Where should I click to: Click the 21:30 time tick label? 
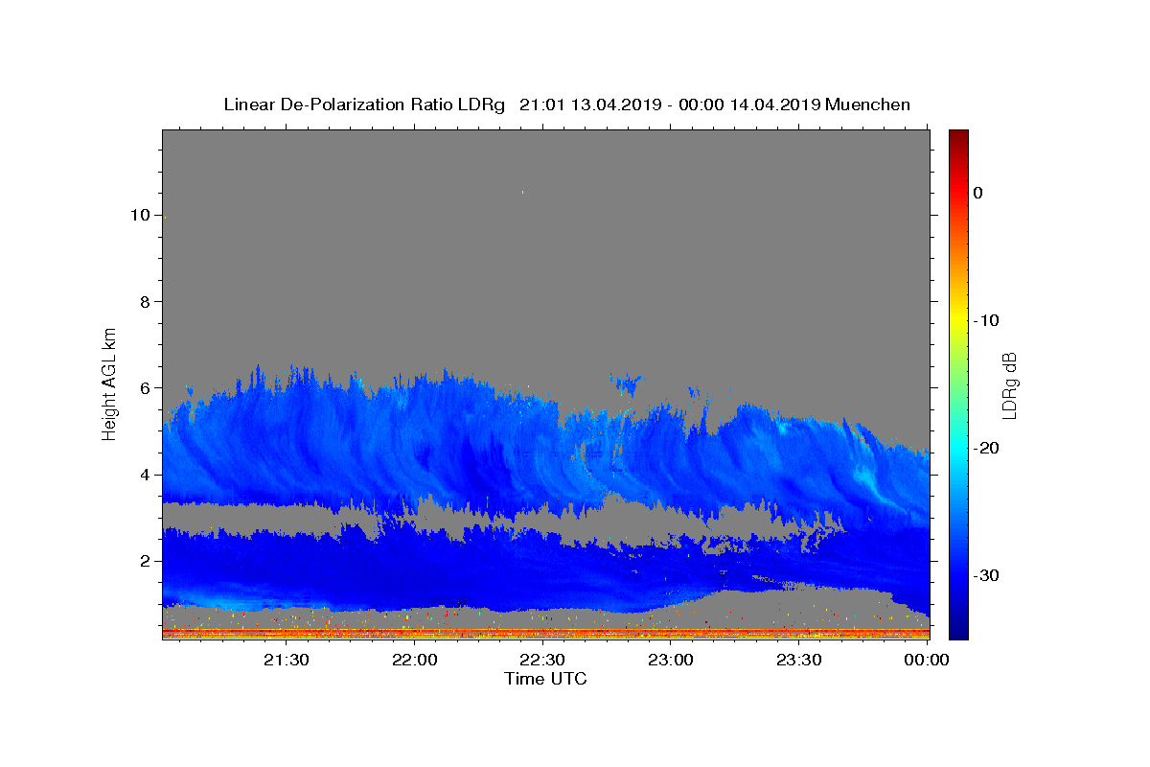(x=287, y=660)
